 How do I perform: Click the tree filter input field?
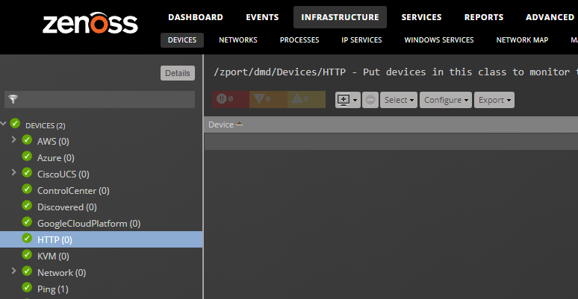[99, 99]
